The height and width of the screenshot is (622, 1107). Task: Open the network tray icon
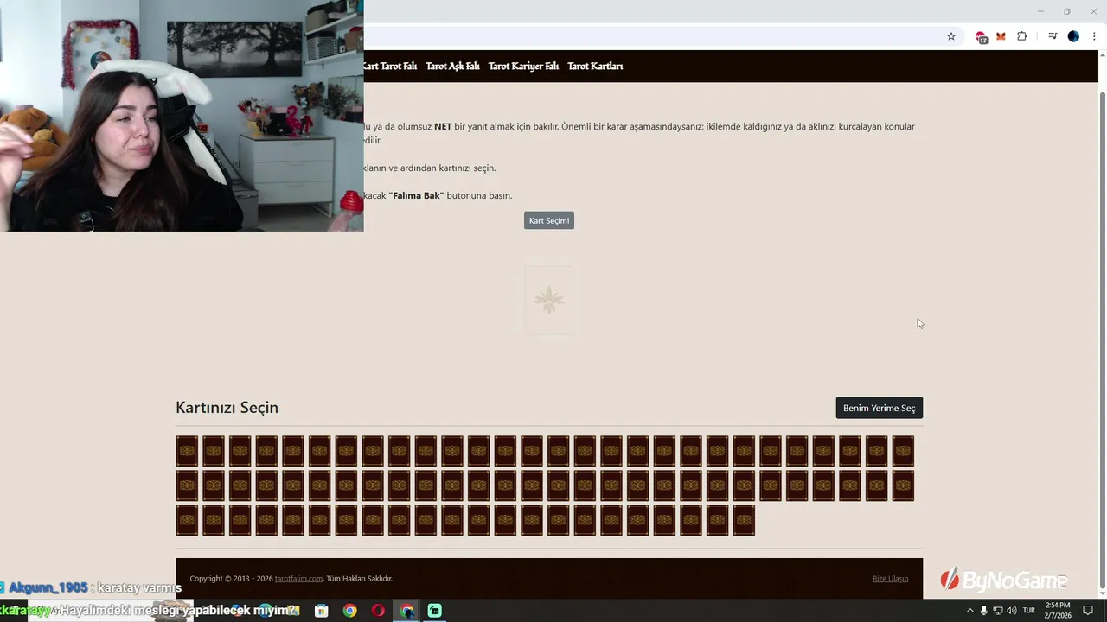coord(997,611)
